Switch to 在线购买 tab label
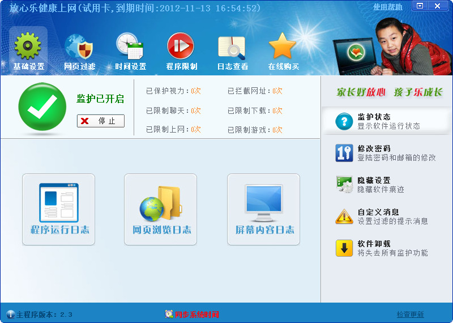Viewport: 453px width, 323px height. 284,66
